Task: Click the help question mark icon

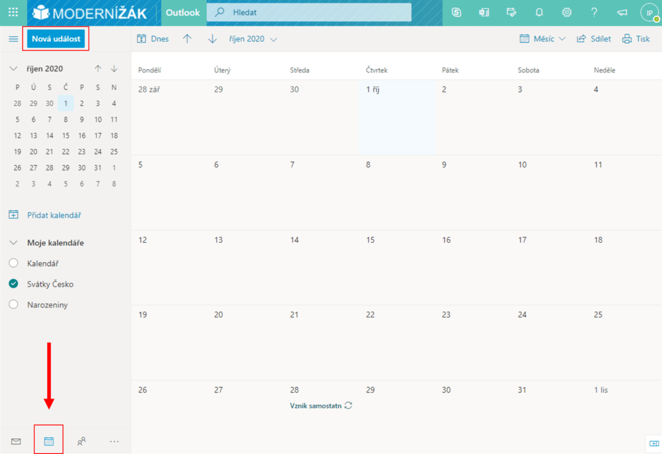Action: pyautogui.click(x=594, y=12)
